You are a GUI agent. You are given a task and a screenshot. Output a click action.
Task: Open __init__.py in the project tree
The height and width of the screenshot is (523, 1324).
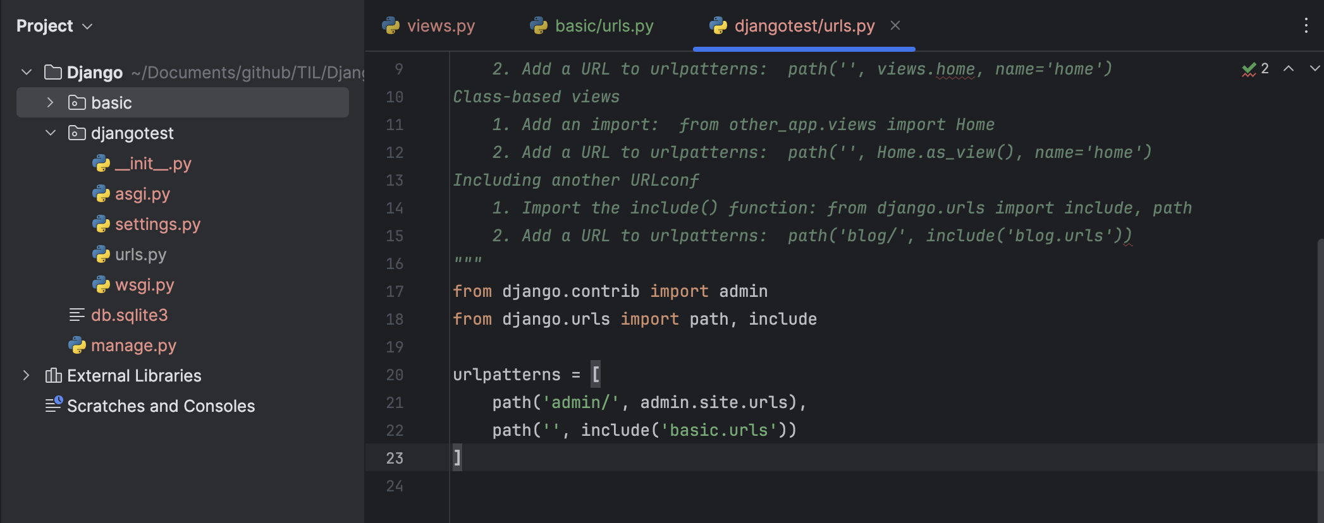[153, 164]
